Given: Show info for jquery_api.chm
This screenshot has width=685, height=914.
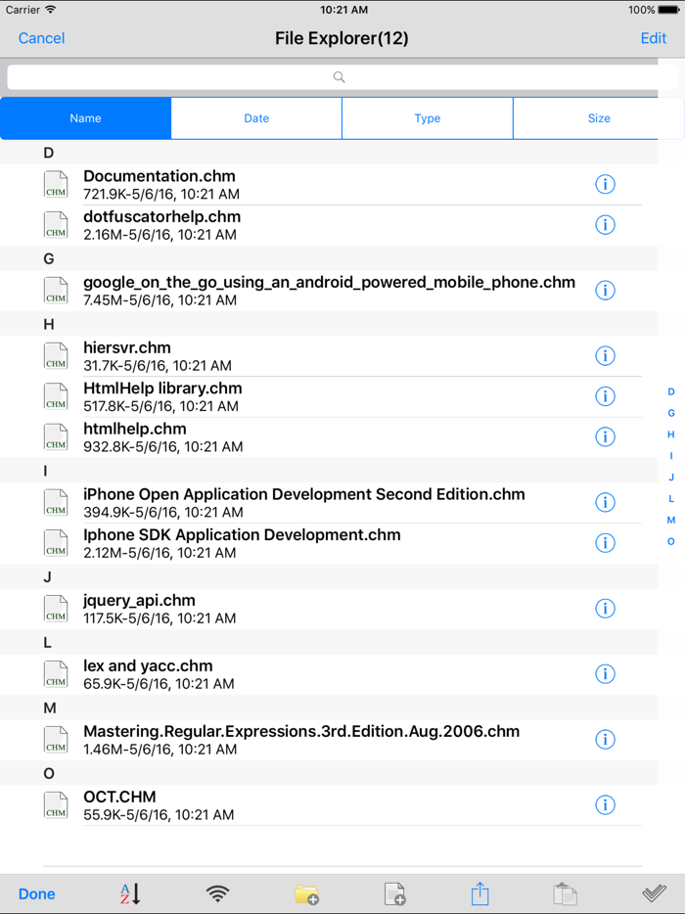Looking at the screenshot, I should 605,609.
